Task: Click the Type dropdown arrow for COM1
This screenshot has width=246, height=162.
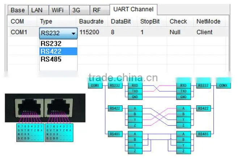Action: [73, 33]
